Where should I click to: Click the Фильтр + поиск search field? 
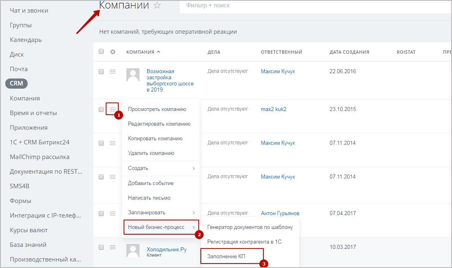pos(285,6)
